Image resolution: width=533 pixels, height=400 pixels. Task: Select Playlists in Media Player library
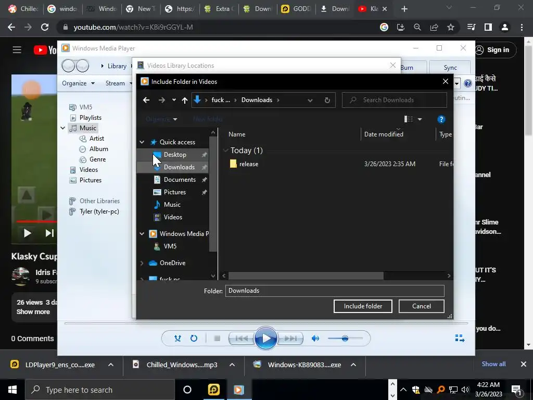[x=90, y=118]
